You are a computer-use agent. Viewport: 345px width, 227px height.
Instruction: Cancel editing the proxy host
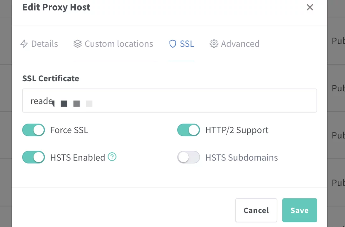[x=256, y=210]
